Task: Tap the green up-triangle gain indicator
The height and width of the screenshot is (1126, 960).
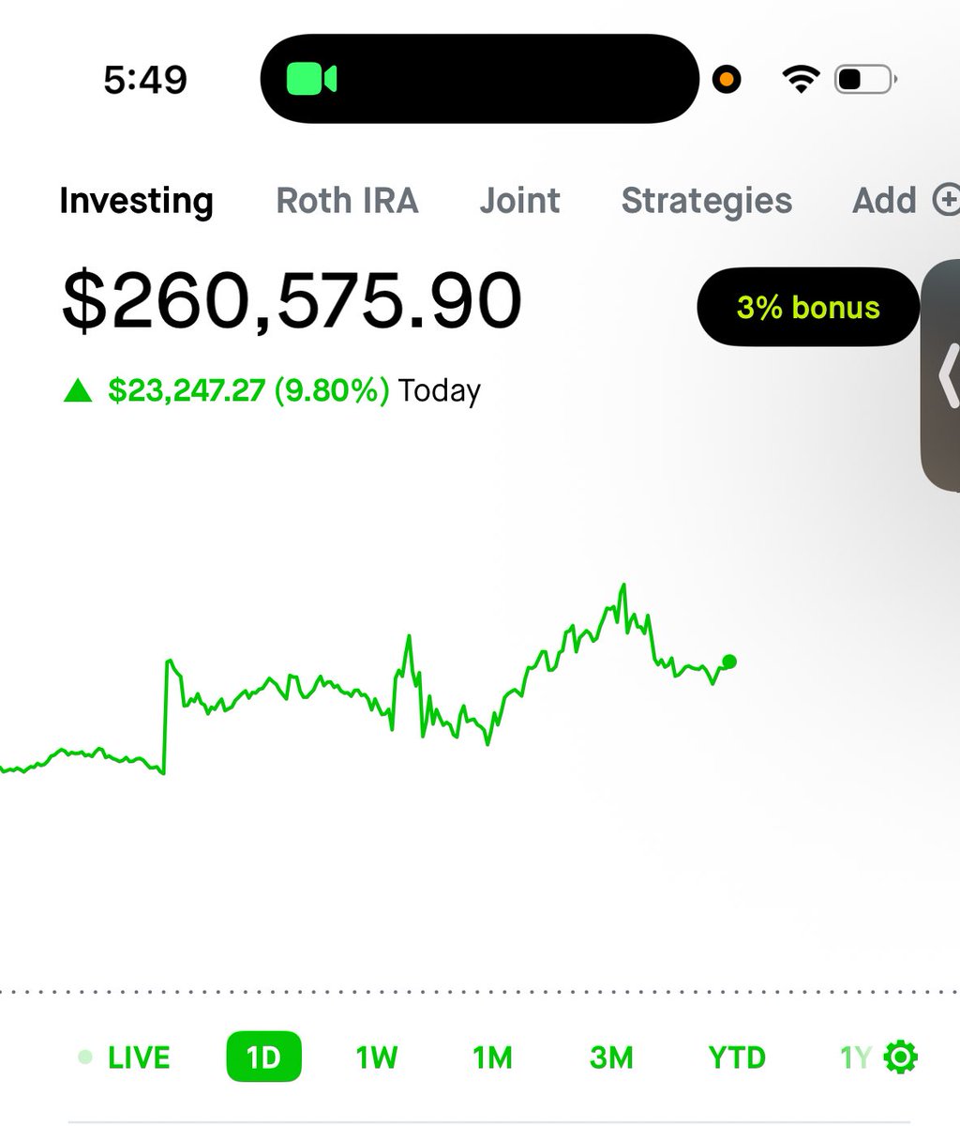Action: click(78, 391)
